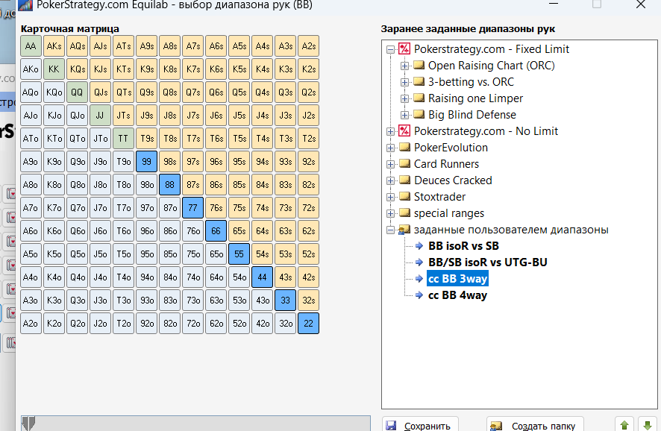Expand the Stoxtrader folder
This screenshot has width=661, height=431.
tap(390, 197)
